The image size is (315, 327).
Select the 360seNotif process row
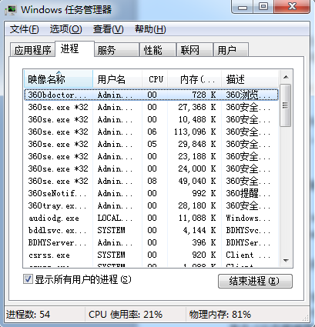pyautogui.click(x=151, y=193)
